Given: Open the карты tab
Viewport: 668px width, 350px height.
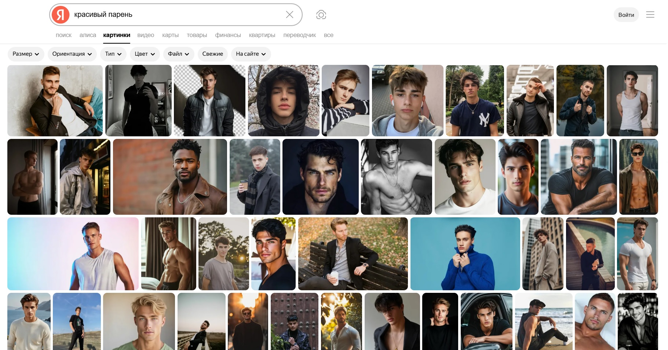Looking at the screenshot, I should tap(170, 35).
